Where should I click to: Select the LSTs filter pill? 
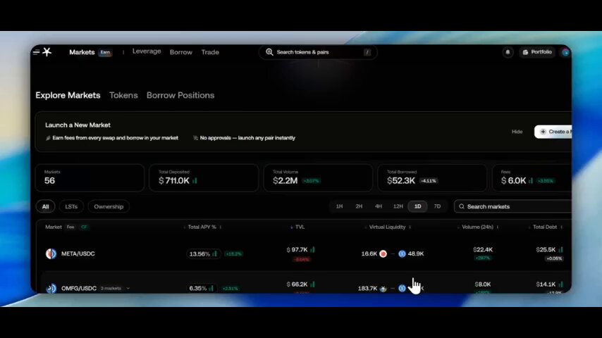tap(71, 206)
